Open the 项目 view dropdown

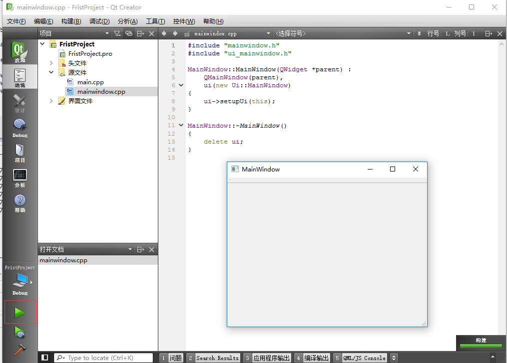[x=107, y=33]
